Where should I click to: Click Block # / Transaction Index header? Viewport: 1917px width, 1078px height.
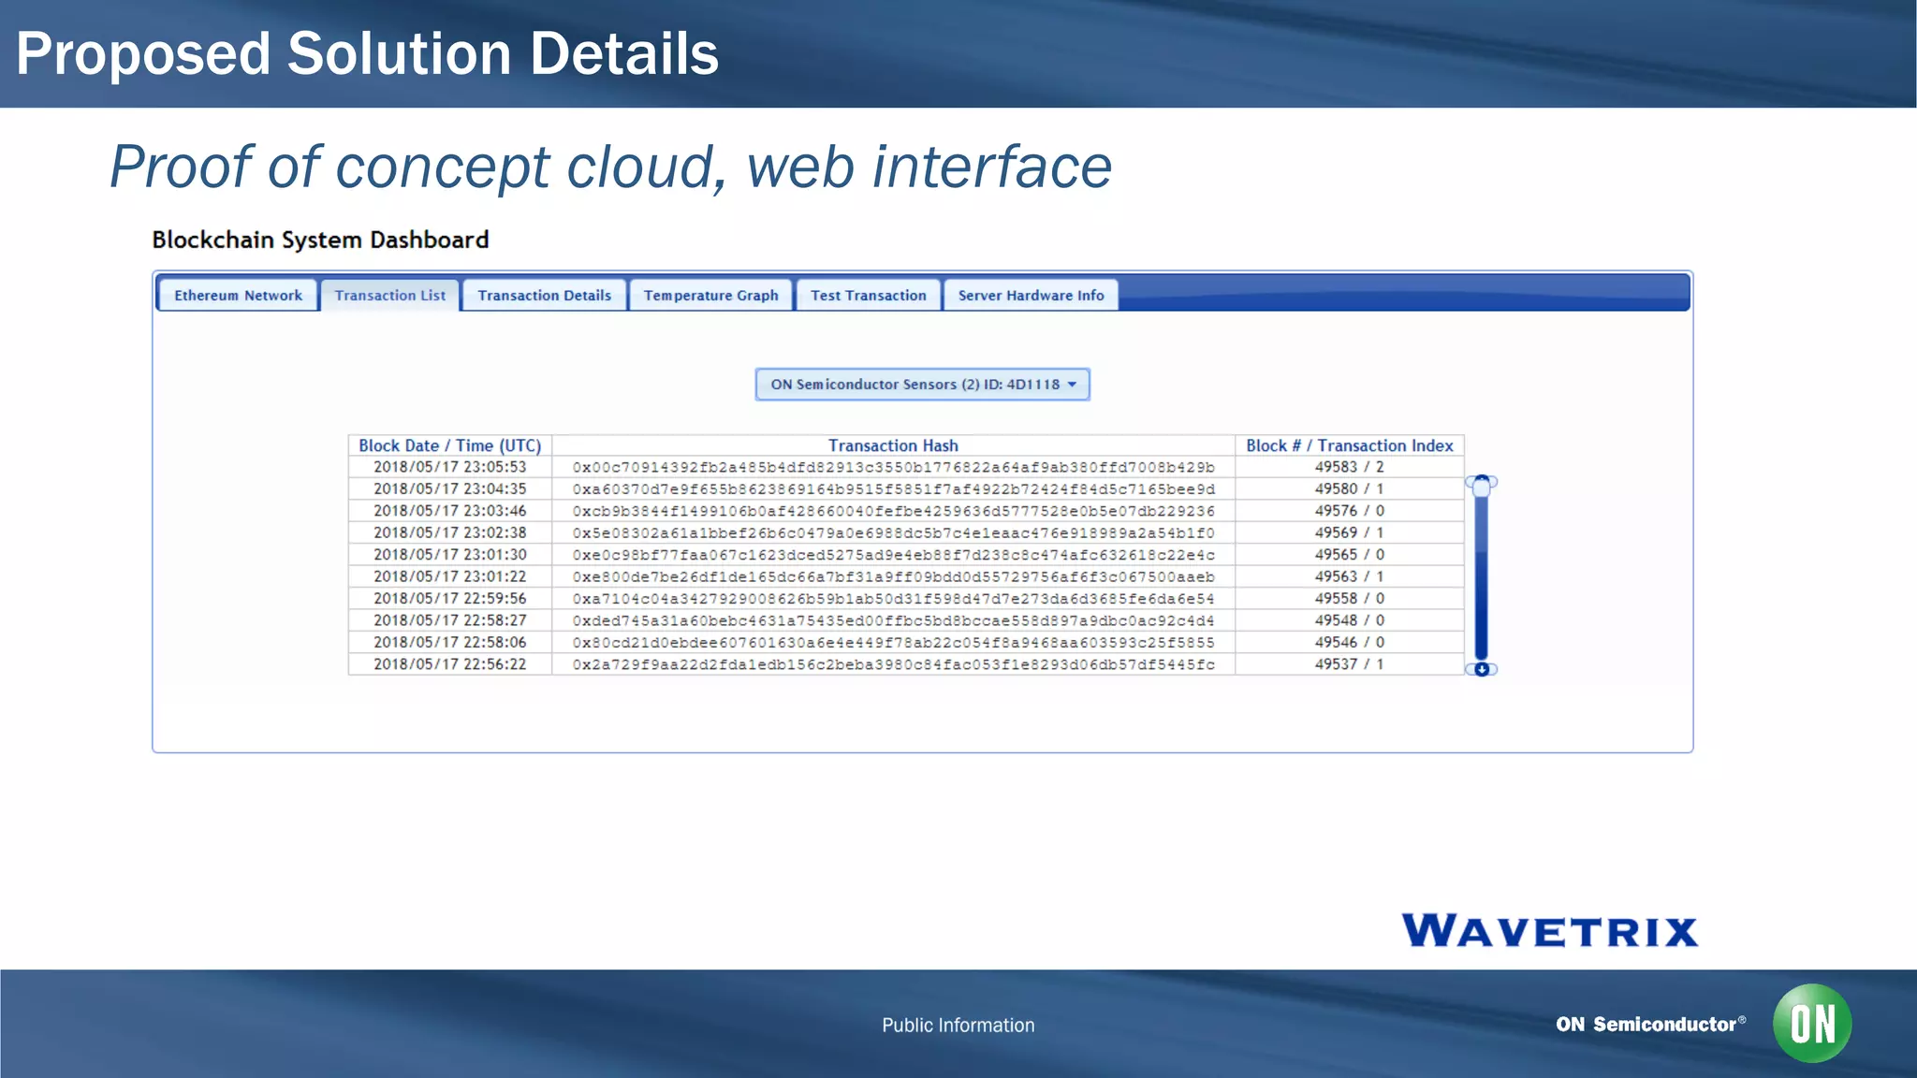(x=1350, y=445)
